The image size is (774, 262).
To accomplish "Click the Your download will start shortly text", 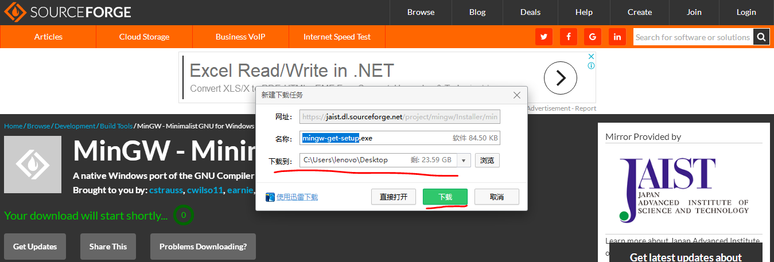I will coord(86,216).
